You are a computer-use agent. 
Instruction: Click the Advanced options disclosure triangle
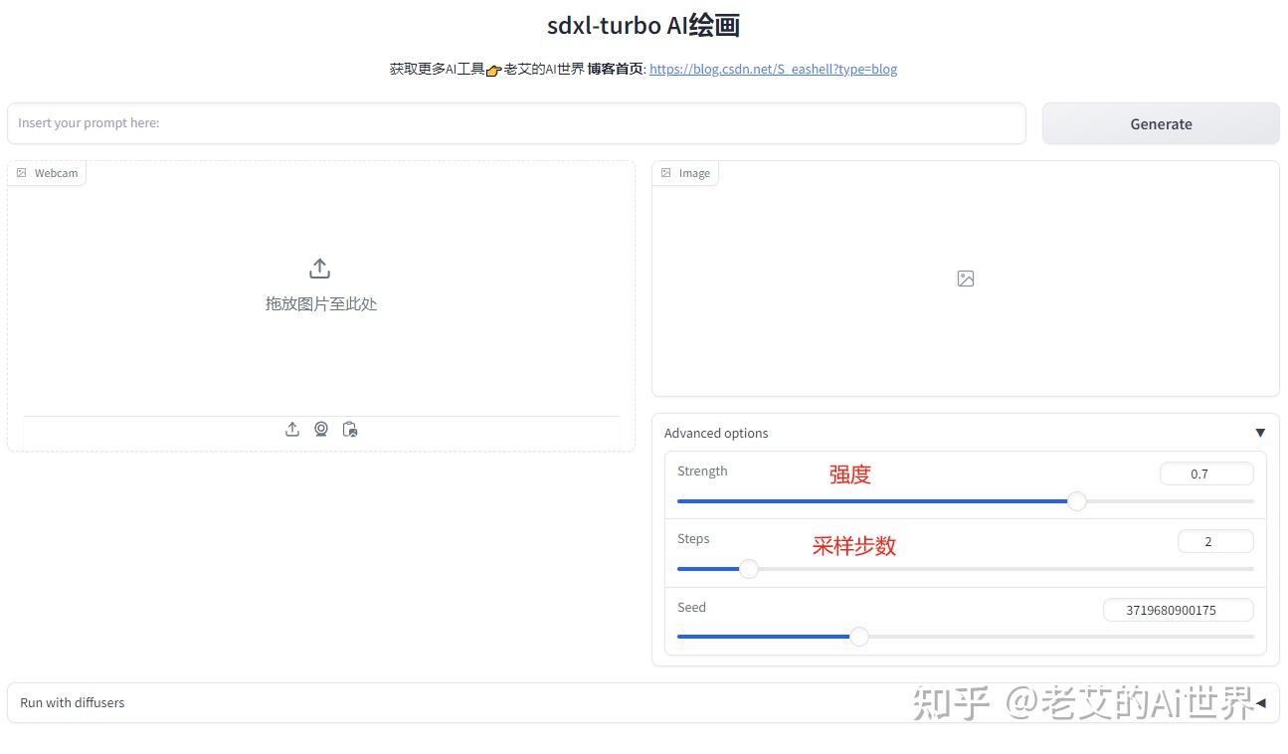coord(1260,433)
